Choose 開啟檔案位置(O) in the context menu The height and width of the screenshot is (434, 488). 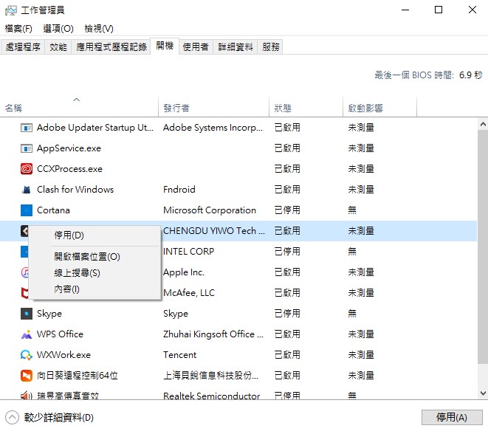click(x=95, y=257)
